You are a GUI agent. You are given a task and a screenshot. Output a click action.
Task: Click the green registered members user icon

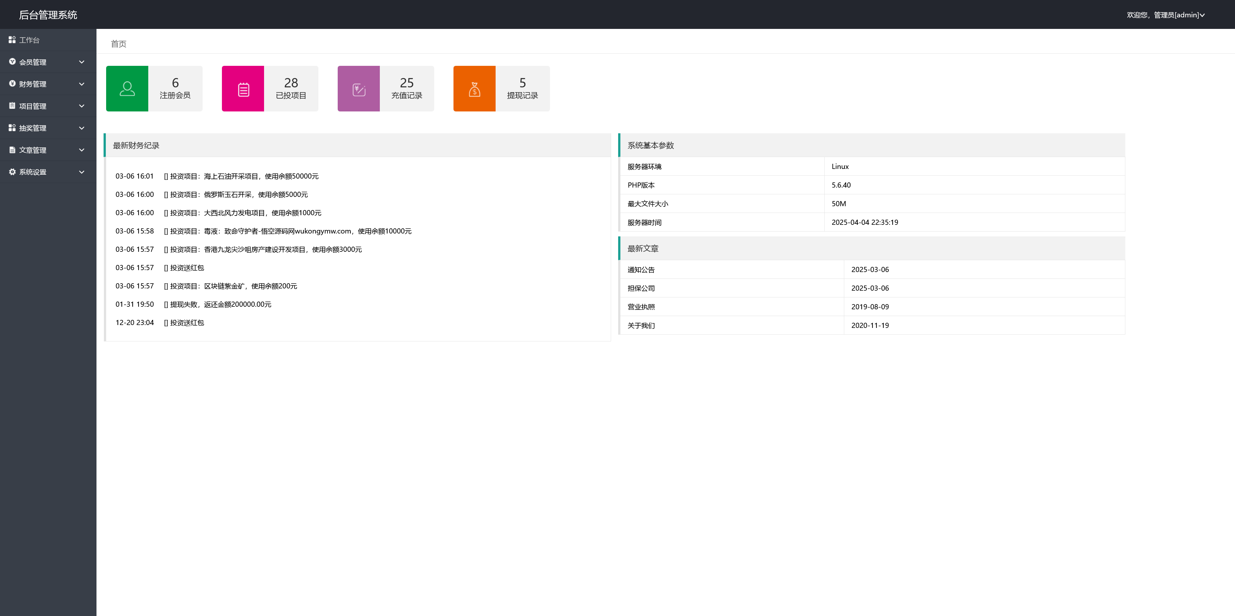click(127, 89)
